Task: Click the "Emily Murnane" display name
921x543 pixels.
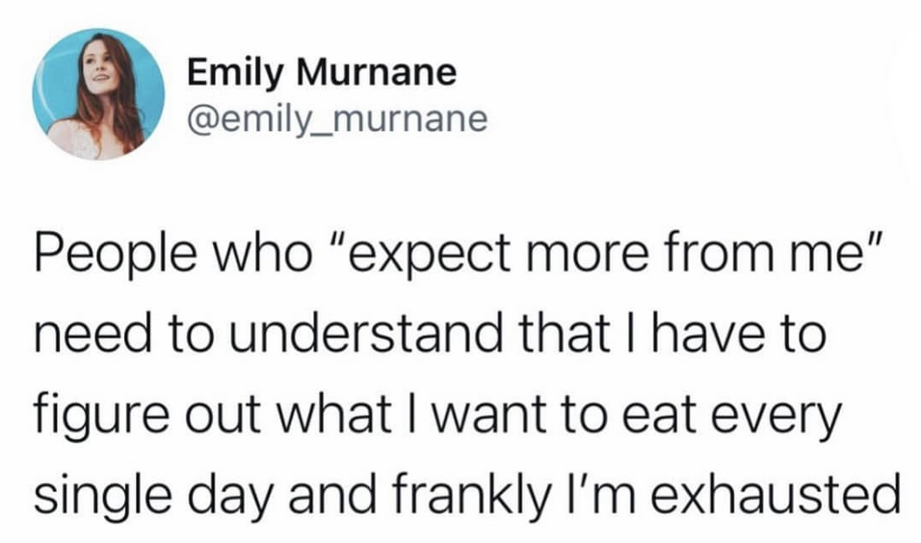Action: pyautogui.click(x=322, y=74)
